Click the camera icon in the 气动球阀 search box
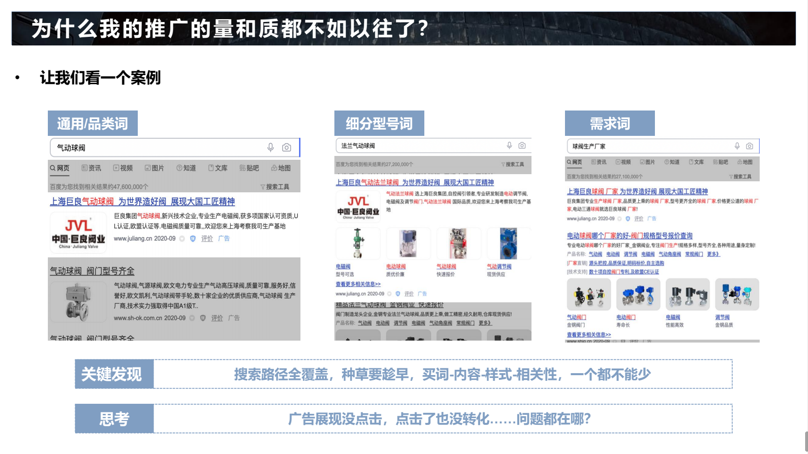This screenshot has height=454, width=808. click(x=287, y=147)
